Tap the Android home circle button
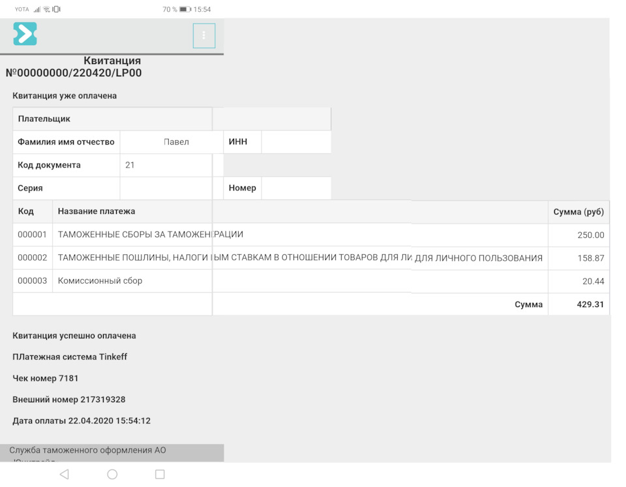The width and height of the screenshot is (626, 487). click(x=112, y=475)
